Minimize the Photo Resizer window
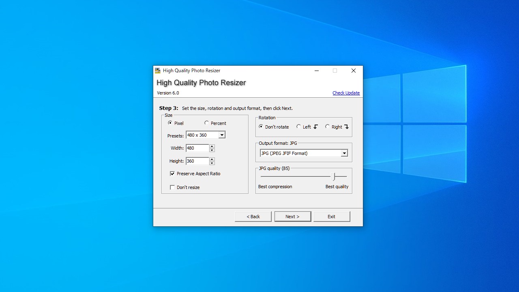519x292 pixels. 316,71
